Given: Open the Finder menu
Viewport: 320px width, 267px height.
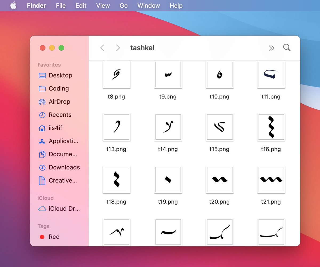Looking at the screenshot, I should pyautogui.click(x=37, y=6).
